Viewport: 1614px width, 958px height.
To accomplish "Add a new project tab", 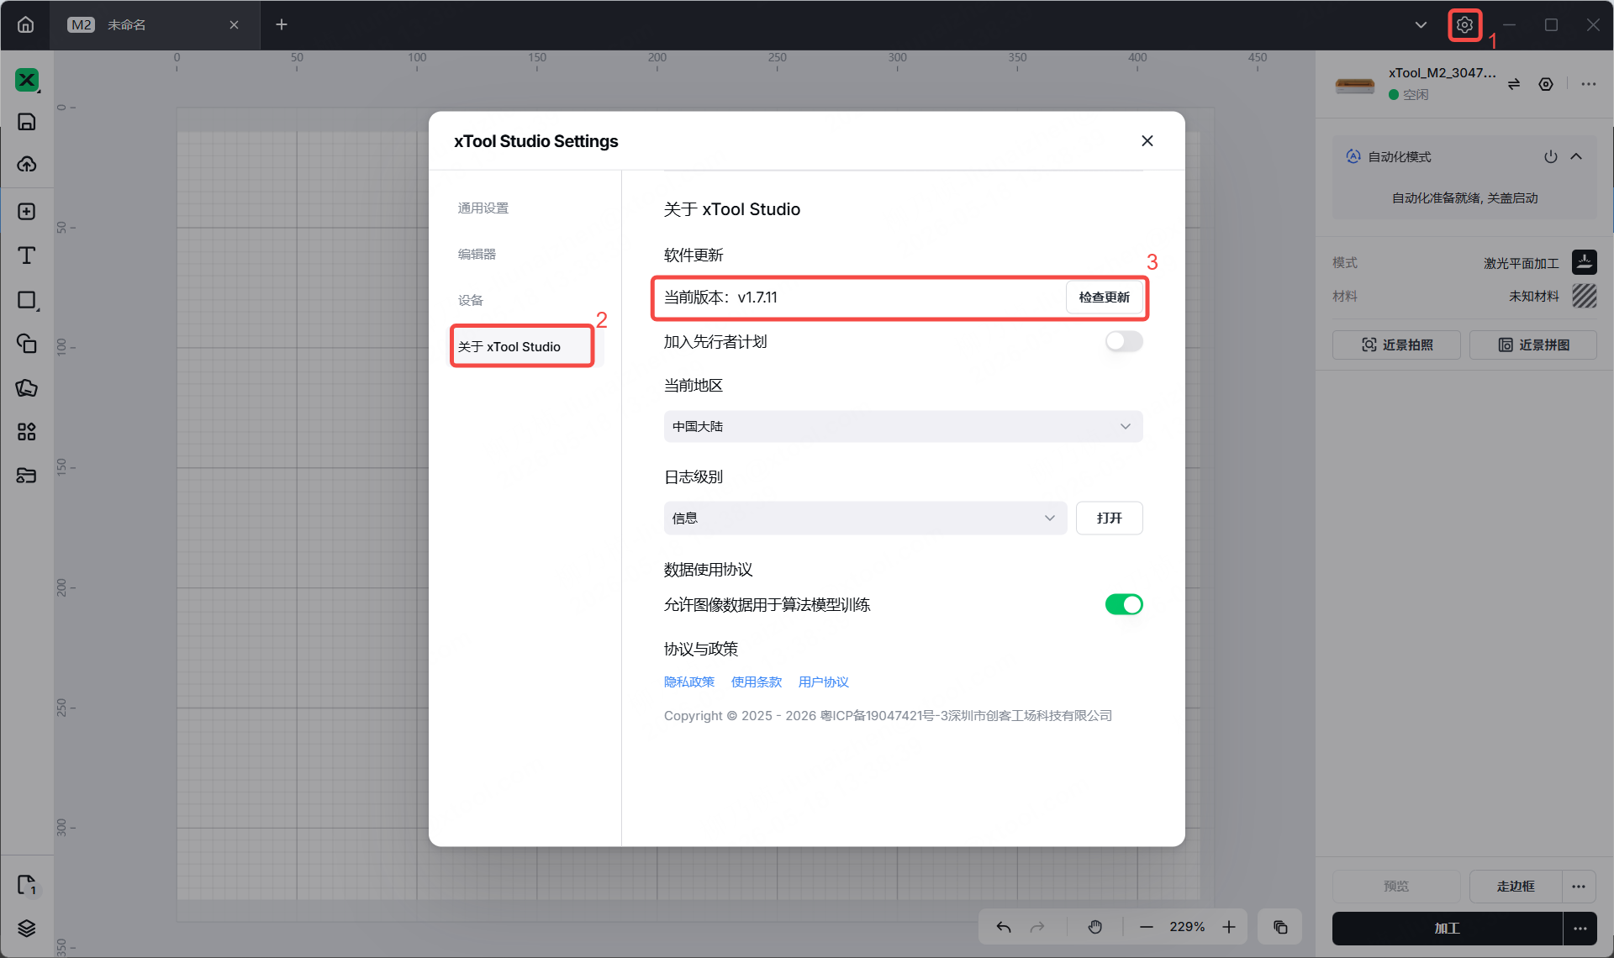I will tap(282, 25).
